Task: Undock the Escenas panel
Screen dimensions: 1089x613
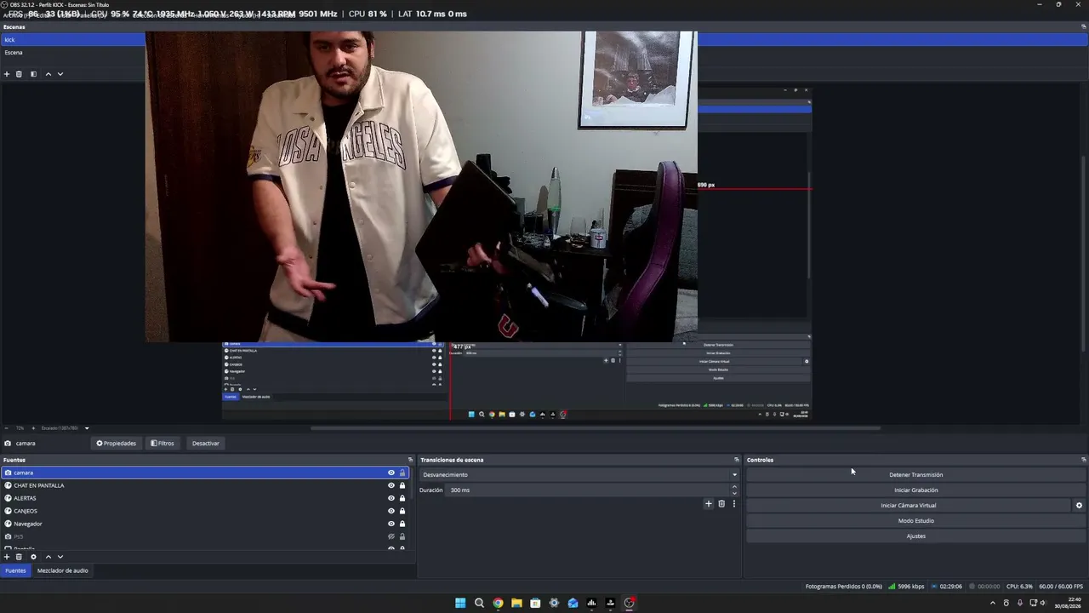Action: click(x=1083, y=26)
